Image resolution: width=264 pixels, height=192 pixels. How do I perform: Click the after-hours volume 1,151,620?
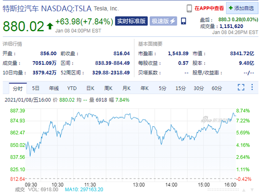(x=231, y=26)
